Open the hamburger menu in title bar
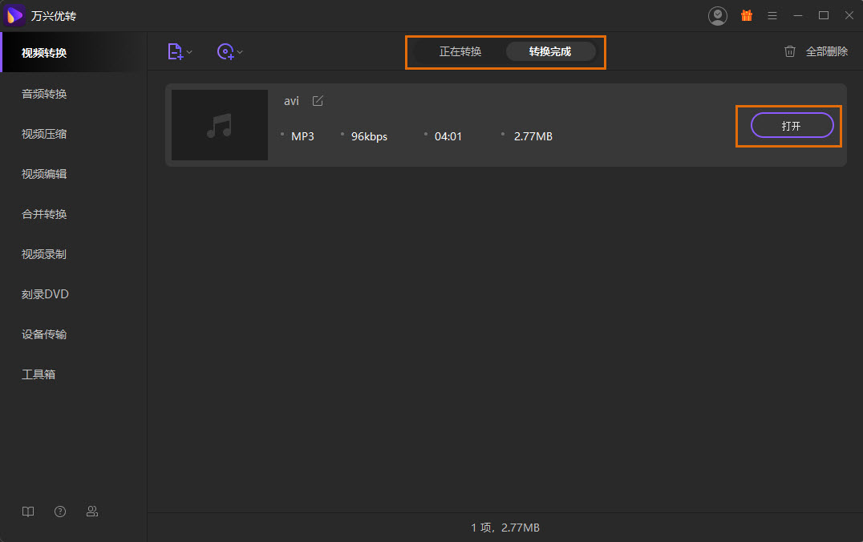863x542 pixels. click(x=772, y=15)
